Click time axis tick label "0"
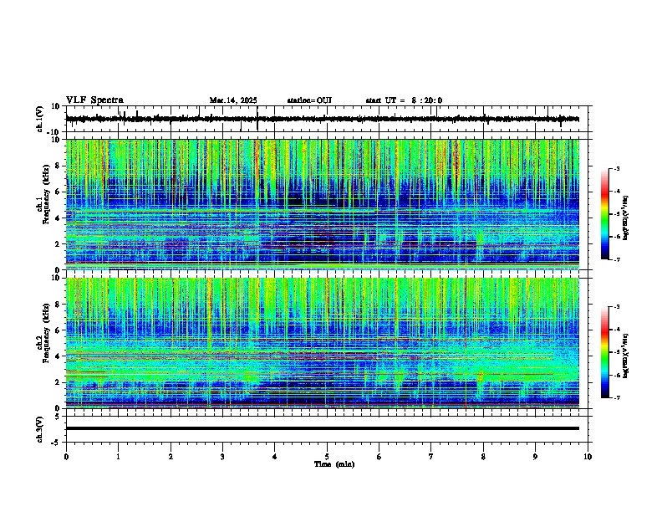 66,457
